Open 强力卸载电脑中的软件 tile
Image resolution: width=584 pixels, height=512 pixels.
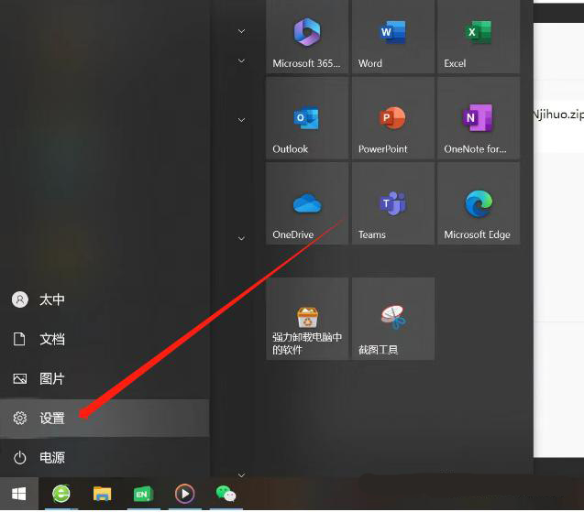(307, 319)
